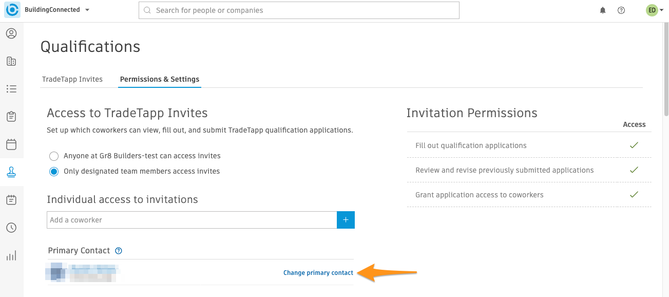Click the Primary Contact info help icon
Screen dimensions: 669x297
click(x=119, y=251)
